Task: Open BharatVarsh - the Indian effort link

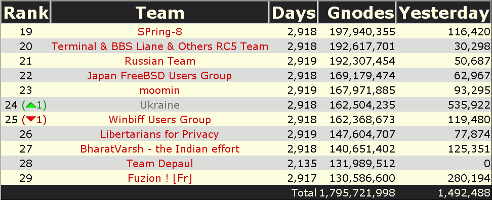Action: [x=160, y=148]
